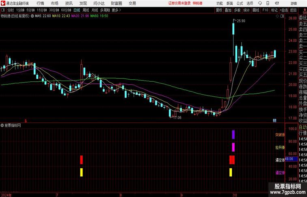Click the MA5: 22.60 indicator label
The height and width of the screenshot is (197, 307).
(x=43, y=16)
